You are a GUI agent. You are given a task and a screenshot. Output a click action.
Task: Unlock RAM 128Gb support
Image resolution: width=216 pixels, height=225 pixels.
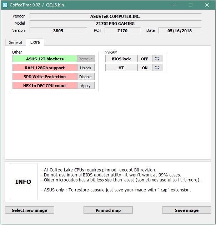(x=86, y=68)
